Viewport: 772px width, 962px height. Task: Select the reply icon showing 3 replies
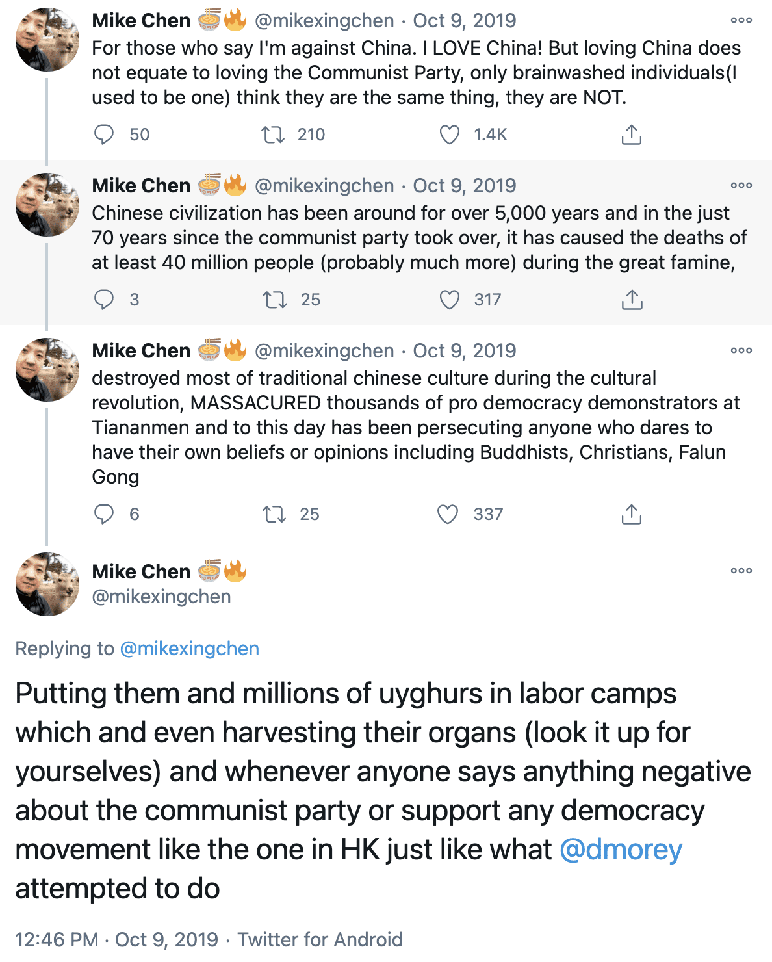click(x=104, y=300)
